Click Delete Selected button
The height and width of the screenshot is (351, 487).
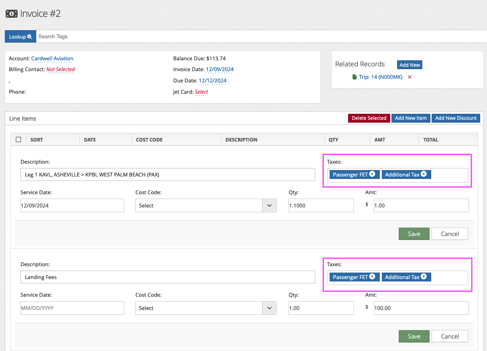point(369,118)
